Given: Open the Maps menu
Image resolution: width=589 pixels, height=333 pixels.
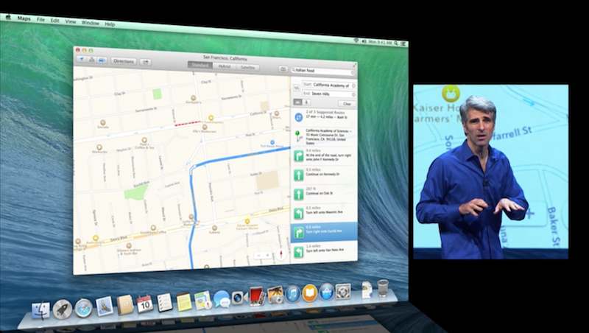Looking at the screenshot, I should click(x=24, y=18).
